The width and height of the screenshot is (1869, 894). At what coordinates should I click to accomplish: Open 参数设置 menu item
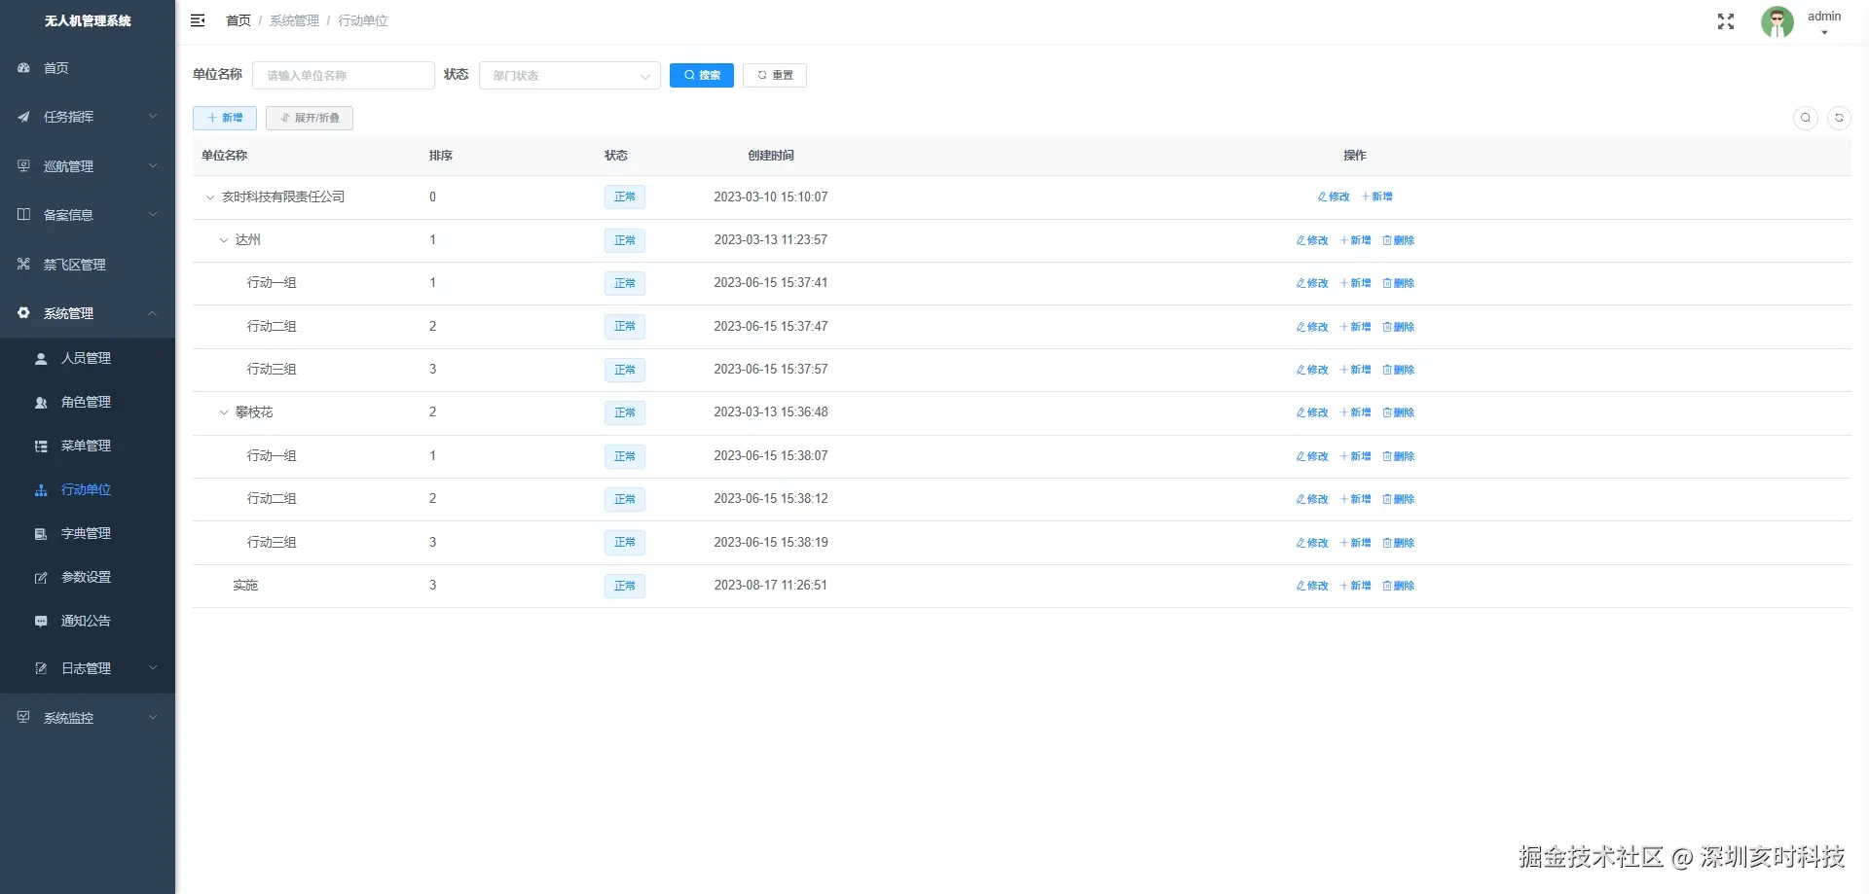click(x=88, y=578)
